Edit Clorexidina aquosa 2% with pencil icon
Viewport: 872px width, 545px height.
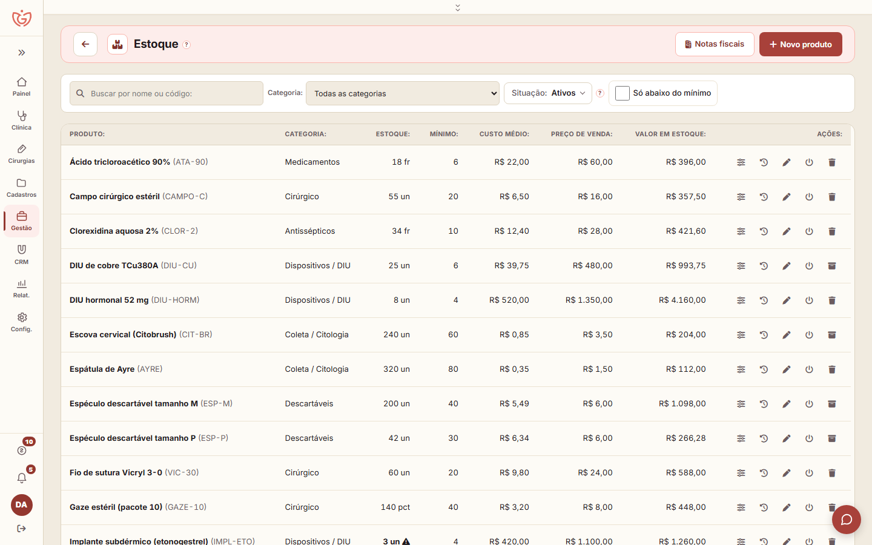[786, 231]
